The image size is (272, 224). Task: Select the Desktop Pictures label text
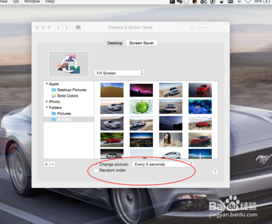pyautogui.click(x=72, y=90)
